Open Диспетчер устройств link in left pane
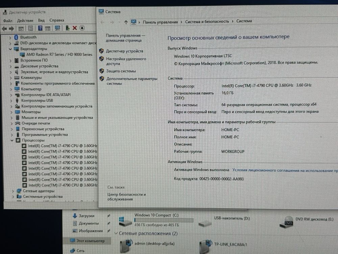 coord(125,51)
